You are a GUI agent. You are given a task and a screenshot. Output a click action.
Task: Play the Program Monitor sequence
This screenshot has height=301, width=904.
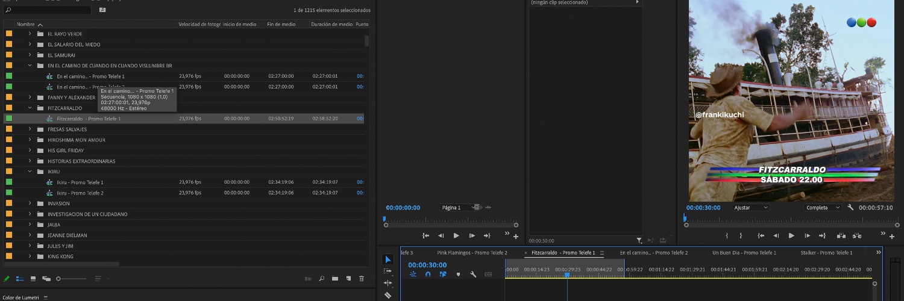point(791,236)
